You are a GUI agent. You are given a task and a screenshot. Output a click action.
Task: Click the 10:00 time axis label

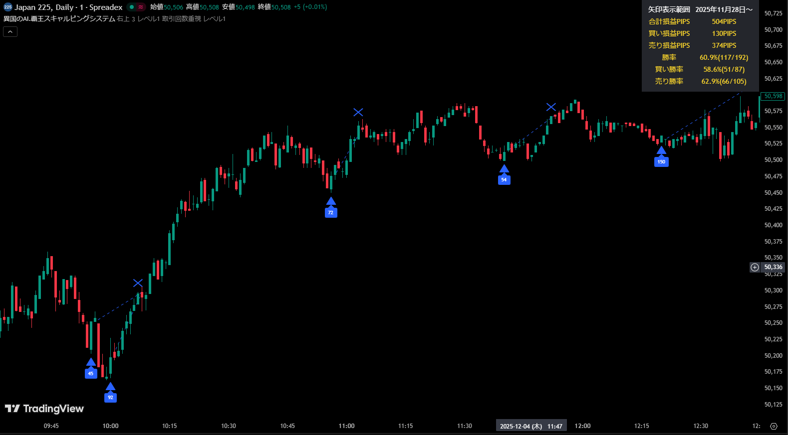coord(110,426)
